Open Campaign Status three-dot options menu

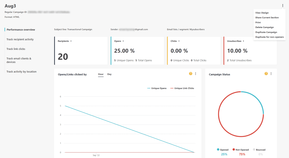pos(271,74)
